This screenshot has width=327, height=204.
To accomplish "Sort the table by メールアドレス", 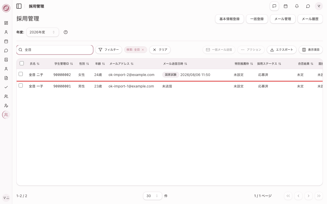I will 121,64.
